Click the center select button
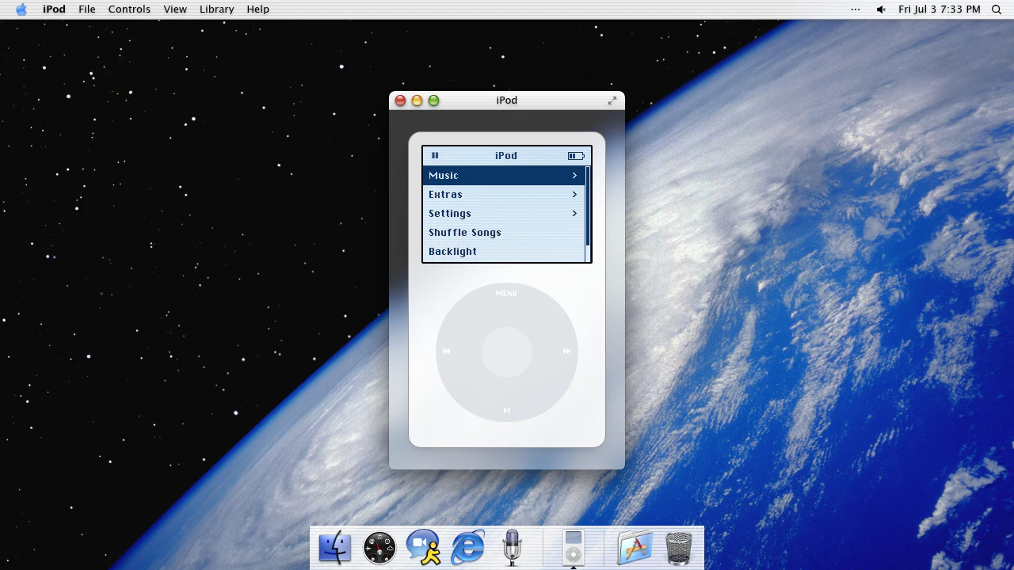1014x570 pixels. (507, 351)
